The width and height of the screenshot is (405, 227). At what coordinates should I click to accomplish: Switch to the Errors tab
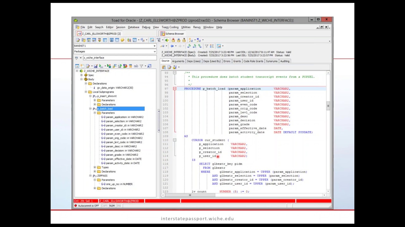pos(227,61)
